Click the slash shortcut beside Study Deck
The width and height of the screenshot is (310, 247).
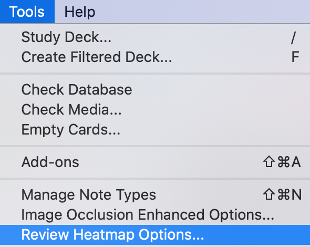294,37
